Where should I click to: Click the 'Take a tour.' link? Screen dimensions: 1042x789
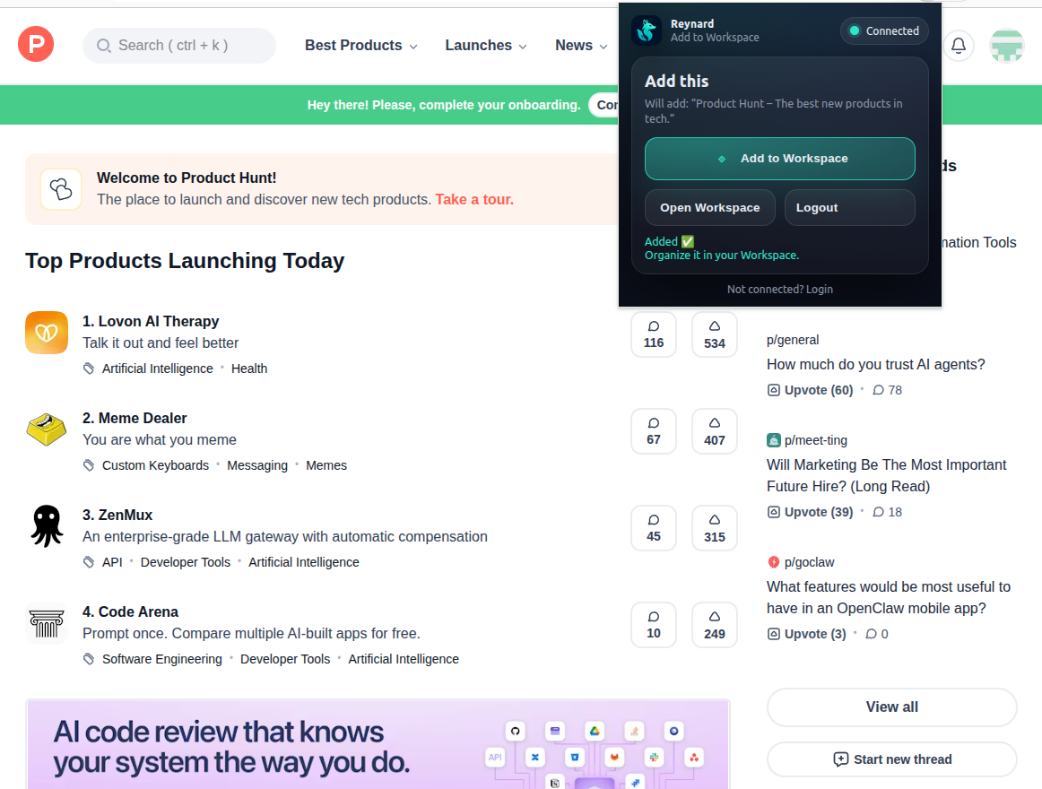click(x=474, y=199)
